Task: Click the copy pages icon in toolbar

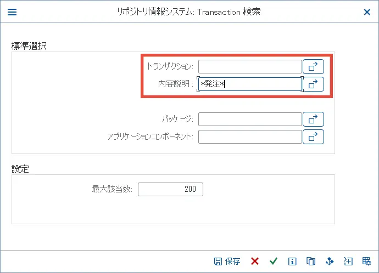Action: coord(311,261)
